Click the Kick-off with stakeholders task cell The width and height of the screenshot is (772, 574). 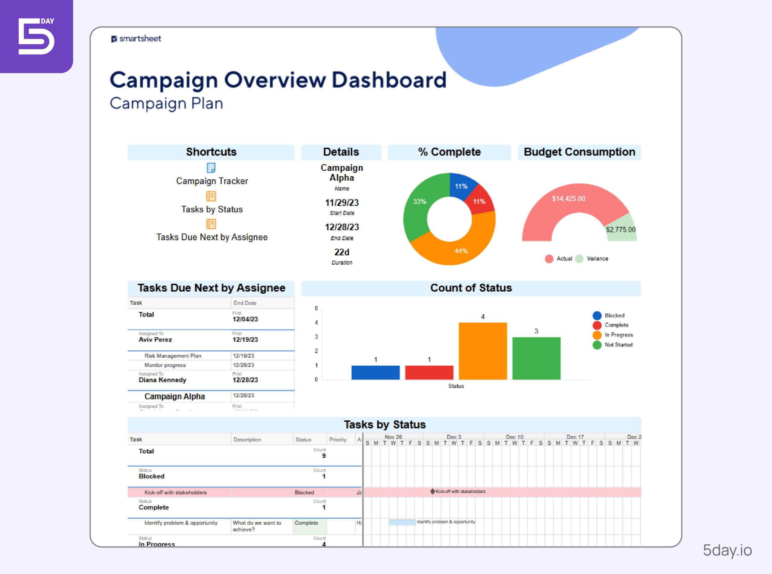point(179,492)
